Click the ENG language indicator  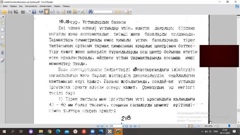[x=216, y=132]
